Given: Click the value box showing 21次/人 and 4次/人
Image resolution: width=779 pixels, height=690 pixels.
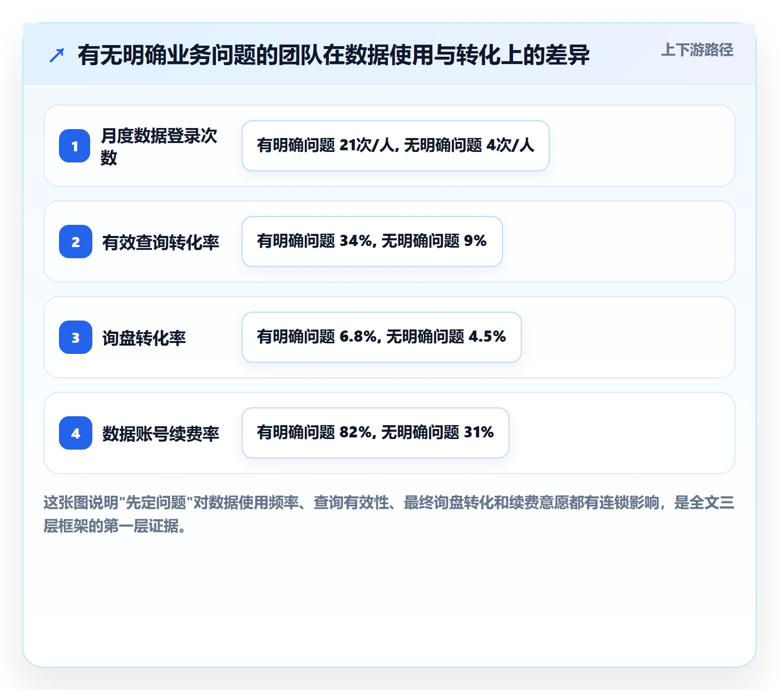Looking at the screenshot, I should tap(396, 146).
